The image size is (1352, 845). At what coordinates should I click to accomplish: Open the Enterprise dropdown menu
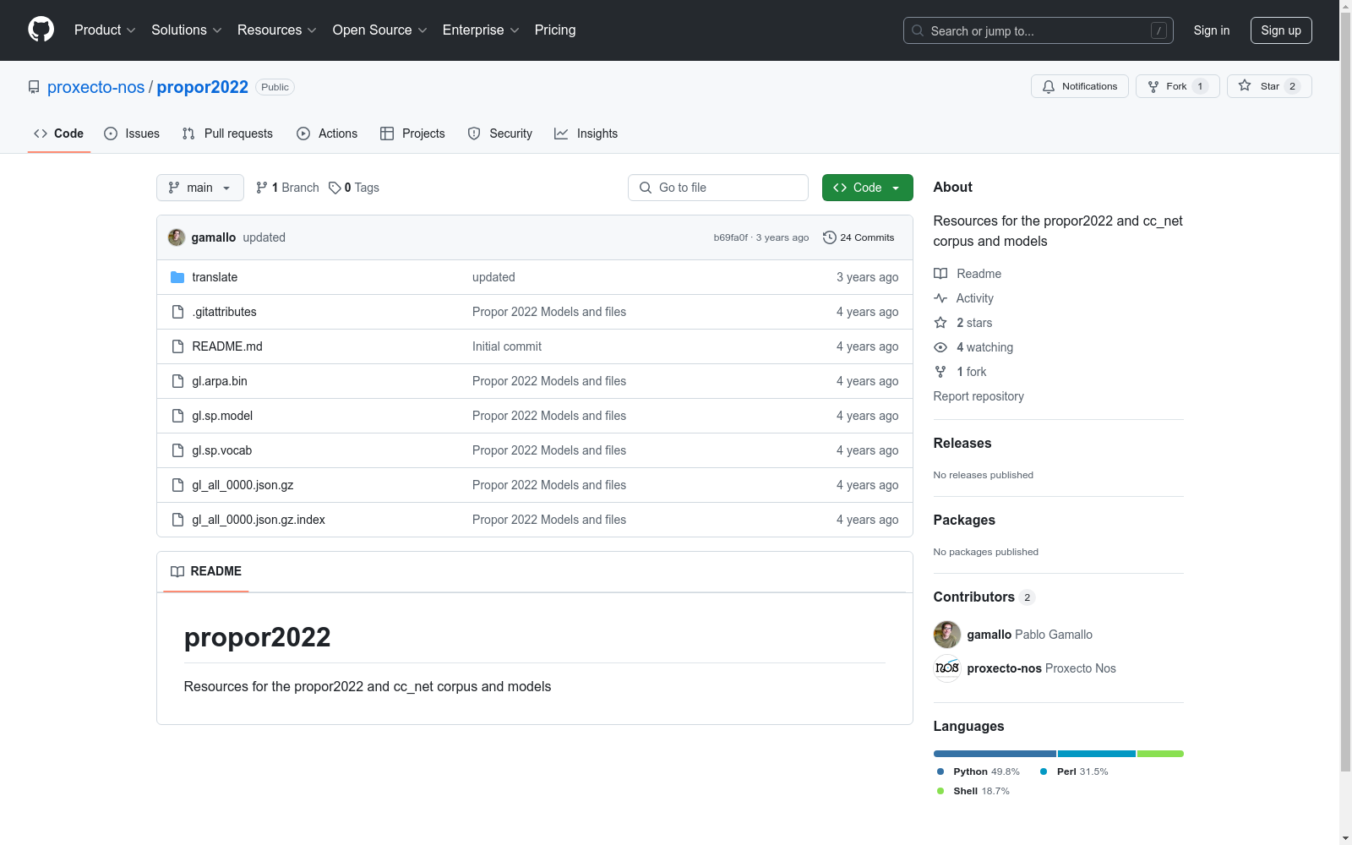pyautogui.click(x=481, y=30)
